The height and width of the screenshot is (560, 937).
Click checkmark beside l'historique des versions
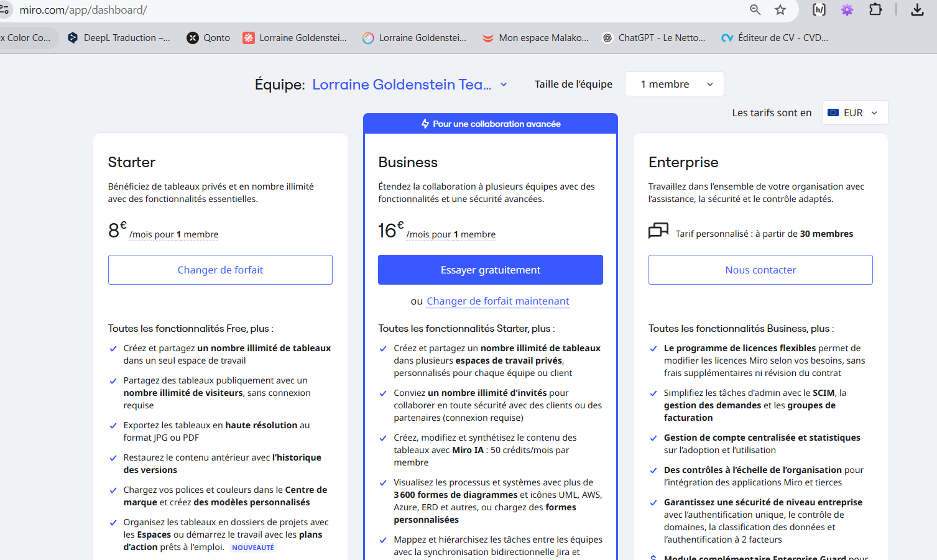coord(113,458)
